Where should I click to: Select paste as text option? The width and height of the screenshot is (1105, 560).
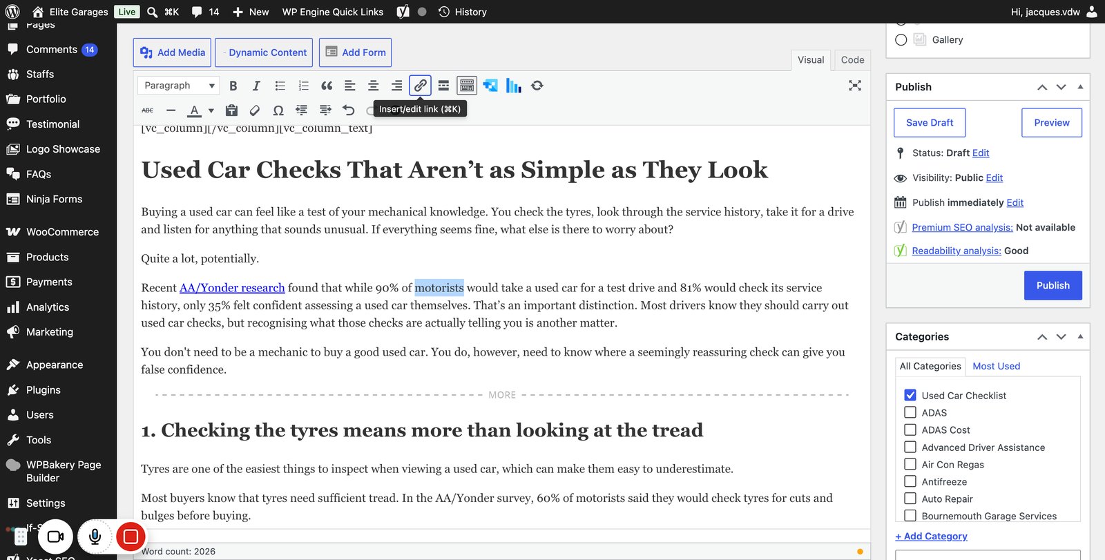(231, 110)
